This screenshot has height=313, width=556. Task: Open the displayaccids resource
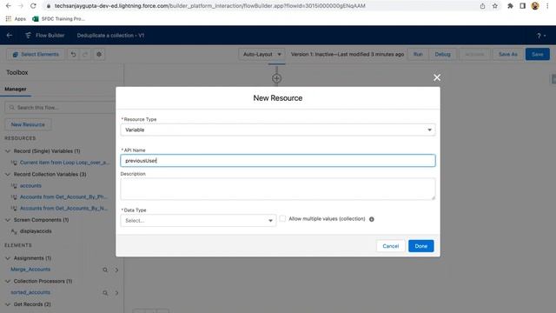(x=36, y=231)
